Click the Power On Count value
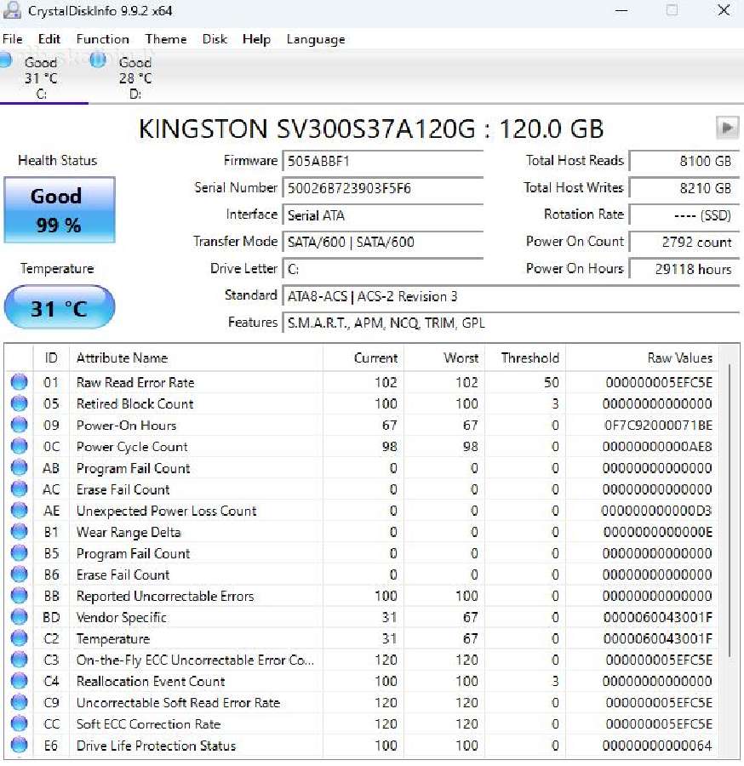The height and width of the screenshot is (766, 744). [684, 242]
